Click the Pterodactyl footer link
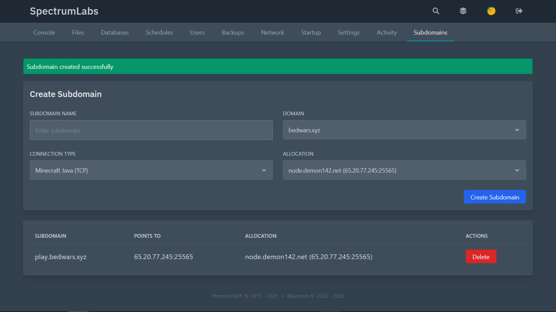Screen dimensions: 556x312 (225, 296)
